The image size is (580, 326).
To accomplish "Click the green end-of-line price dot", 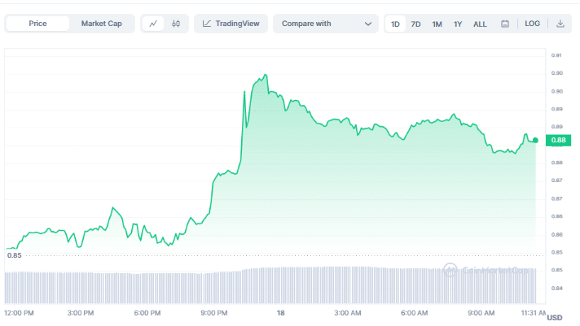I will coord(535,141).
